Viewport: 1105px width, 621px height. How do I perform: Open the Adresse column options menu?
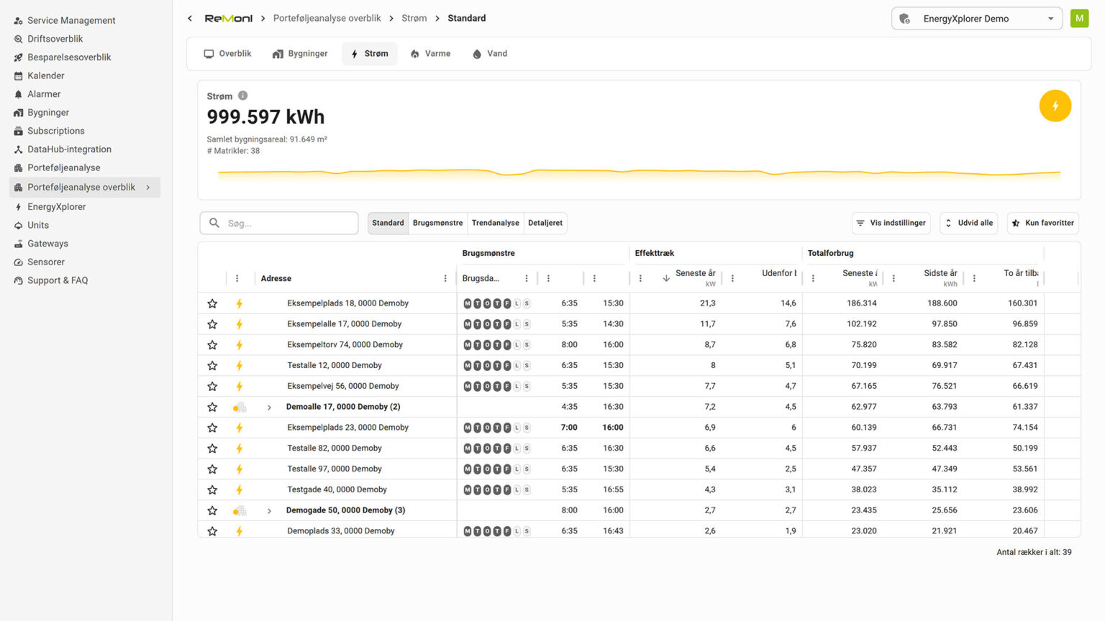445,279
